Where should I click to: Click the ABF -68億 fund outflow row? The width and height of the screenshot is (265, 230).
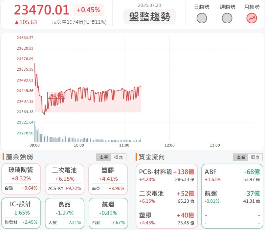point(232,175)
